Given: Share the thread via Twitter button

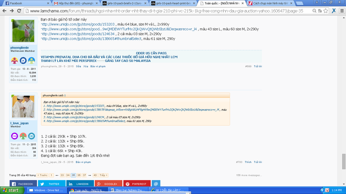Looking at the screenshot, I should 51,184.
